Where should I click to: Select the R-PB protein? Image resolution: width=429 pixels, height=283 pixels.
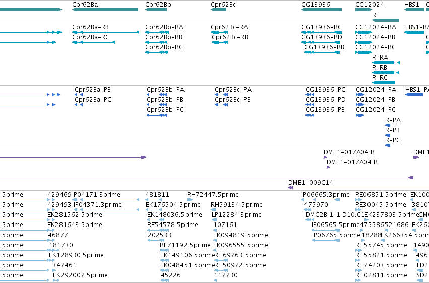388,135
